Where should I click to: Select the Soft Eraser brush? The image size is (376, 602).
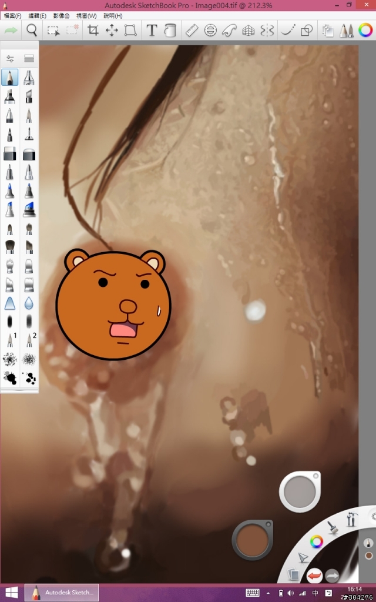[x=29, y=153]
